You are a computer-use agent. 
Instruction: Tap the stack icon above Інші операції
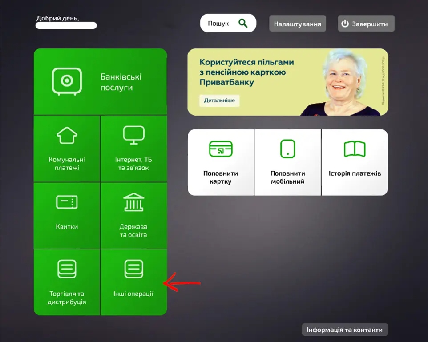[134, 269]
